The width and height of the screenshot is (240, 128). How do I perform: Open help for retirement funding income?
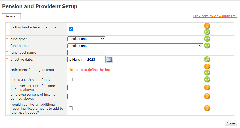pyautogui.click(x=207, y=67)
